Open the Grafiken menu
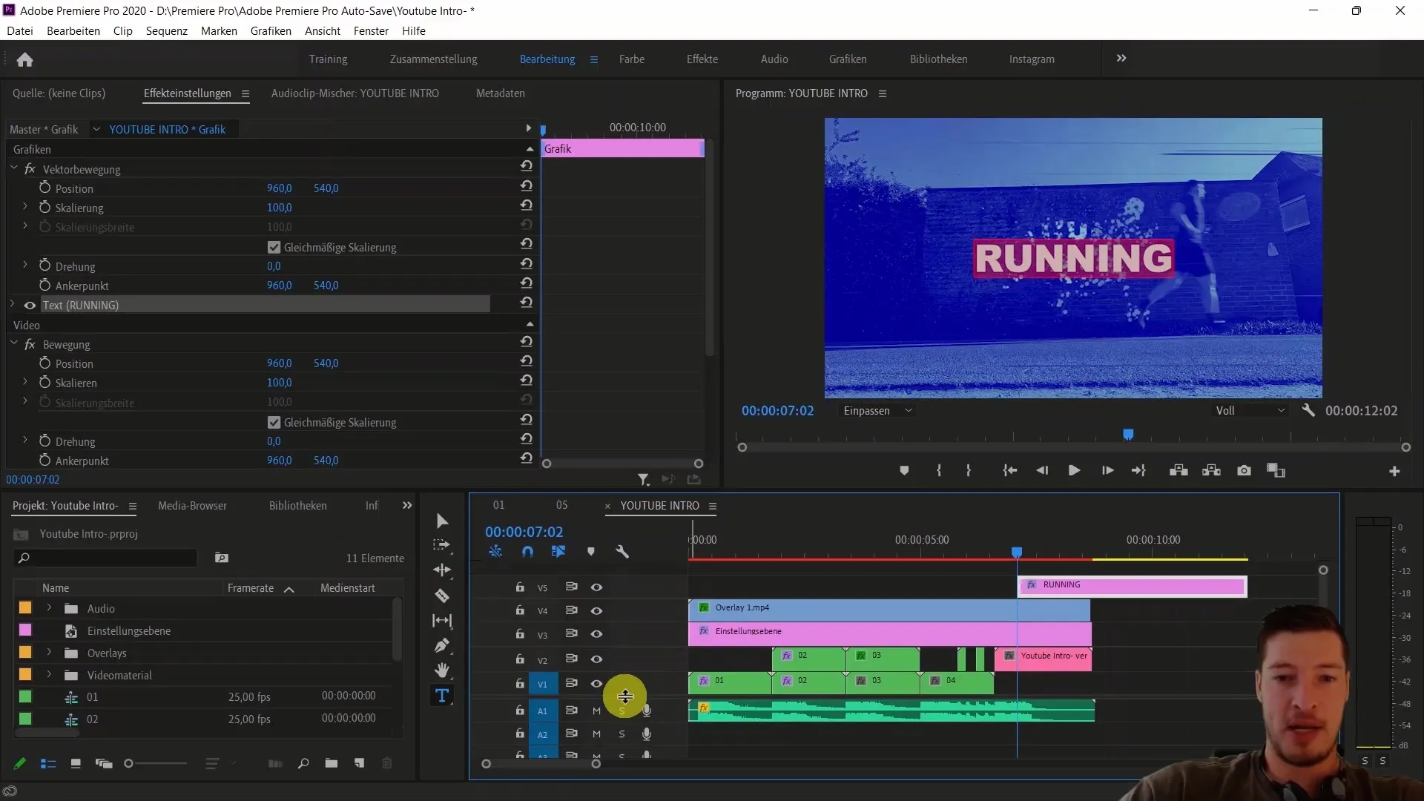This screenshot has height=801, width=1424. pyautogui.click(x=271, y=30)
